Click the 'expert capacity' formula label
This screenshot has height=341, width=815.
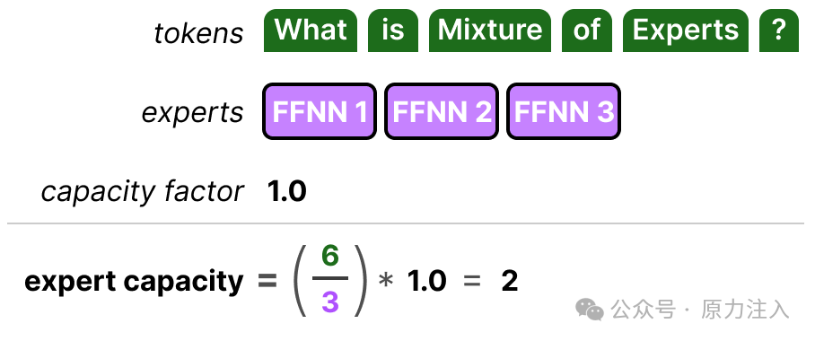[x=134, y=283]
